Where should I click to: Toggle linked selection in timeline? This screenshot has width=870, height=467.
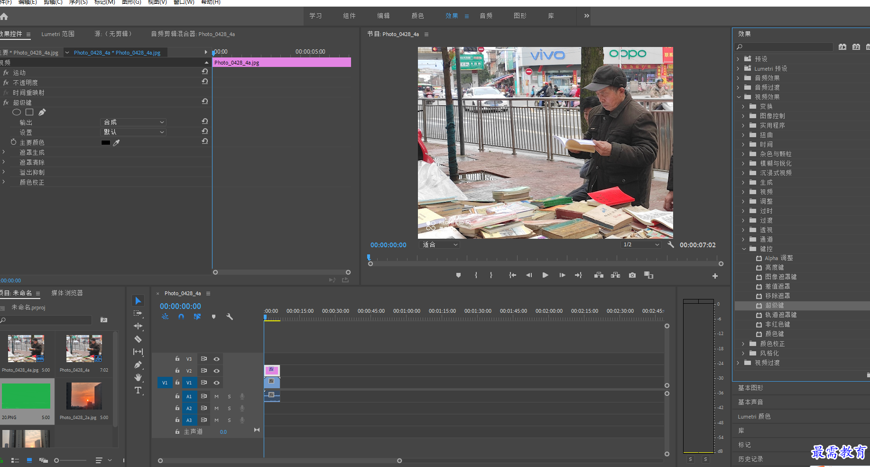click(x=197, y=317)
